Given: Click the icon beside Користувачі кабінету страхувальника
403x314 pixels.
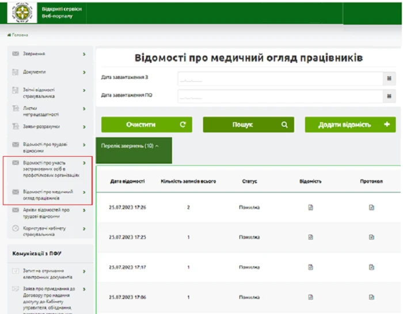Looking at the screenshot, I should click(x=16, y=228).
